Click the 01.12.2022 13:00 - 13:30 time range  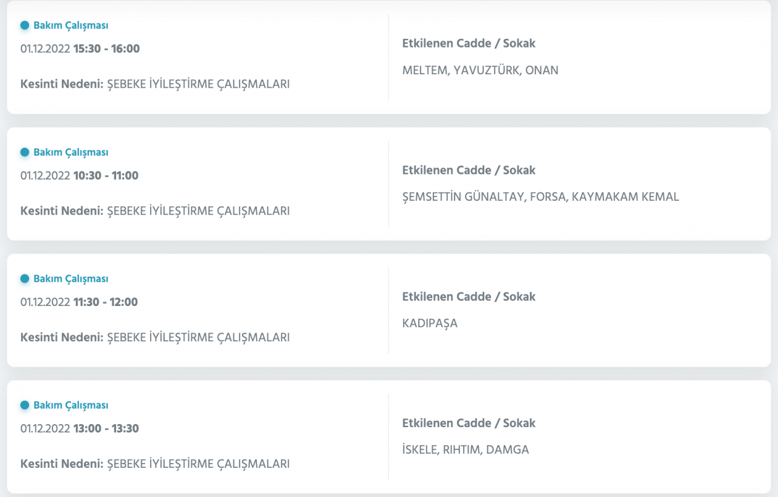click(80, 428)
